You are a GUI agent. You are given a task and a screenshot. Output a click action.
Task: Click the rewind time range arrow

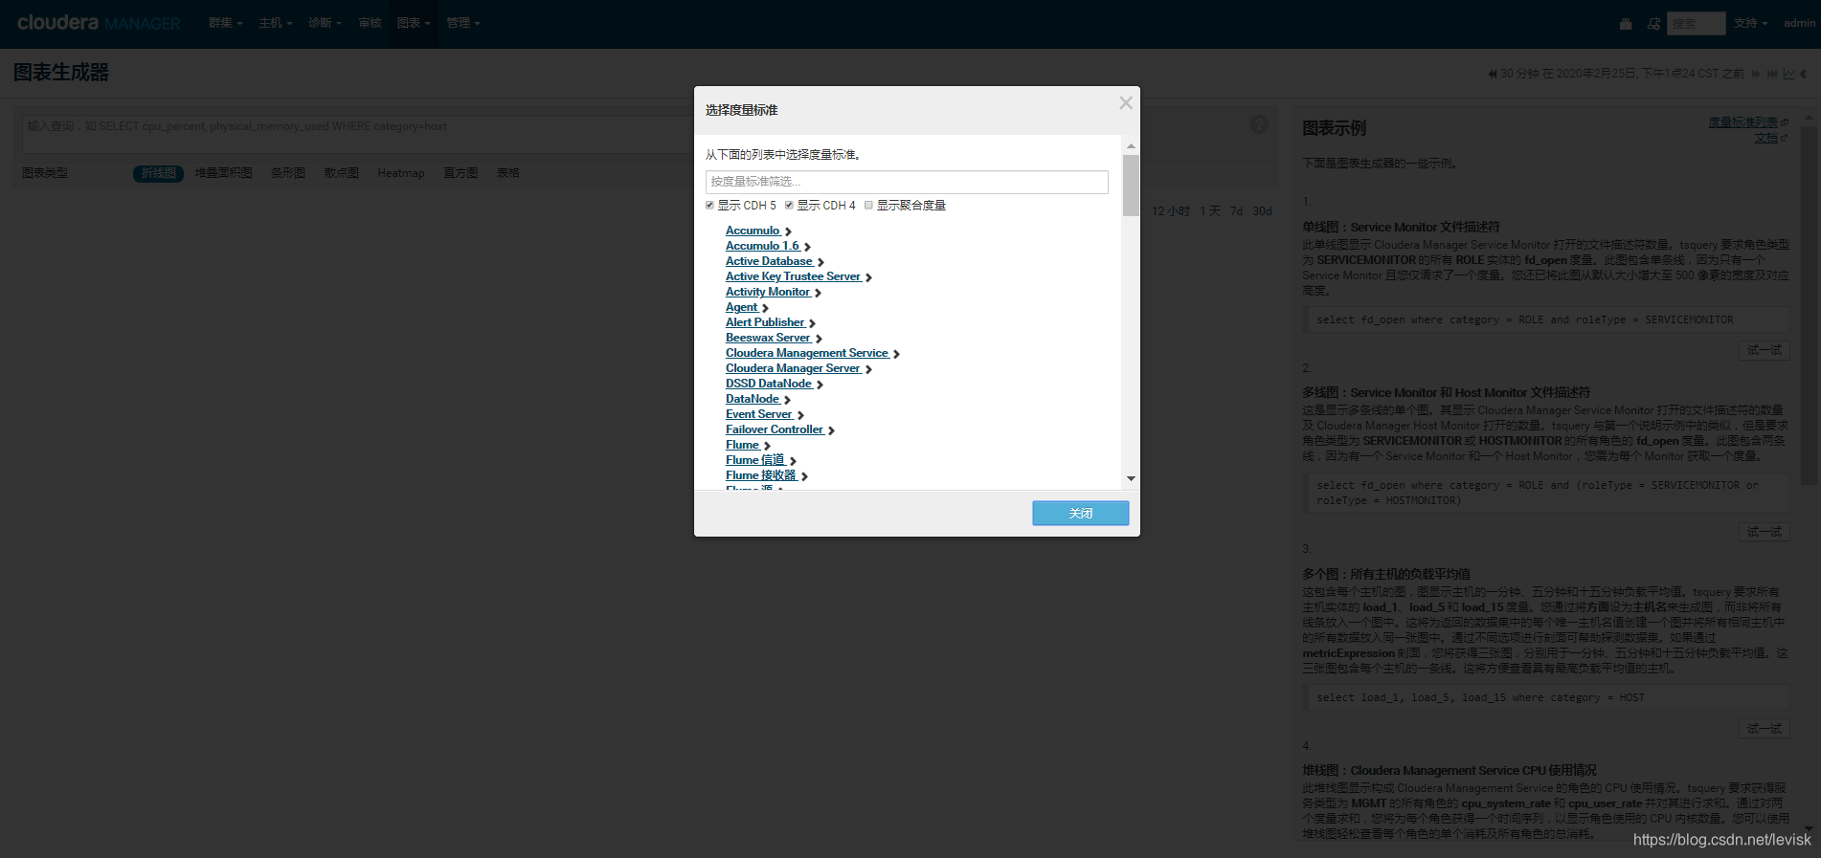pos(1493,74)
